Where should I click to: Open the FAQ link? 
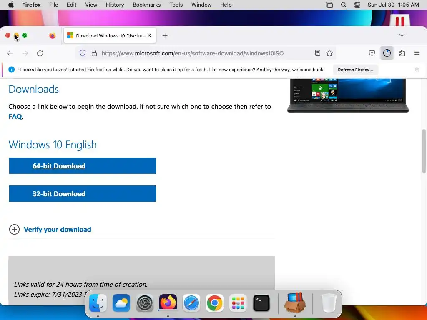click(x=15, y=117)
